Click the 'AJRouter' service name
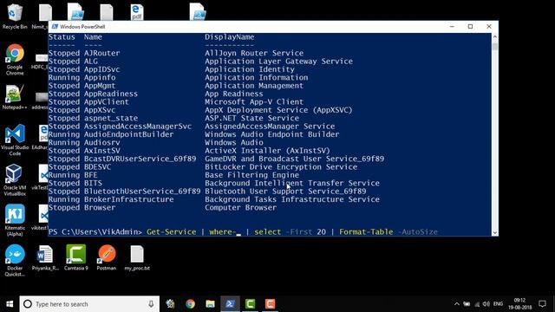This screenshot has height=312, width=555. tap(102, 53)
